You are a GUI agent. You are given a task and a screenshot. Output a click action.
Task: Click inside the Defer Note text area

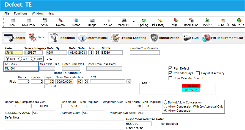[x=64, y=125]
